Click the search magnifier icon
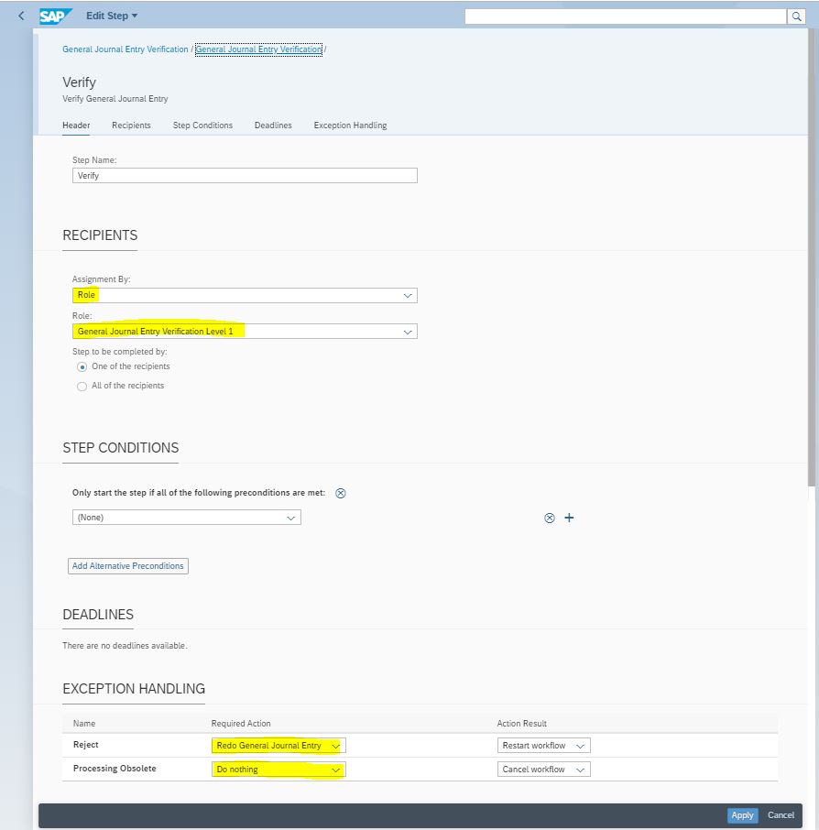The height and width of the screenshot is (830, 819). pos(797,16)
